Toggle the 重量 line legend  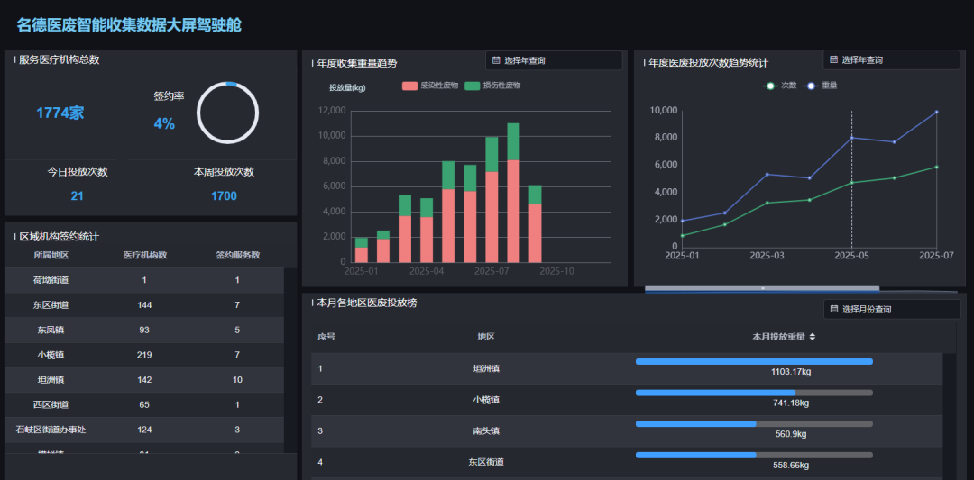[822, 86]
